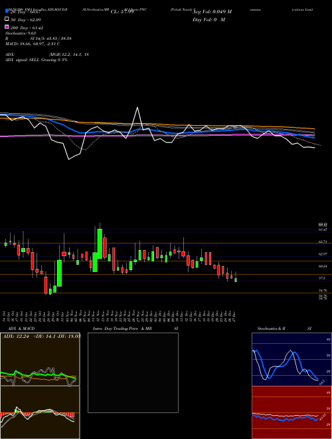This screenshot has width=332, height=439.
Task: Click the 57.5 price axis label
Action: click(x=322, y=278)
